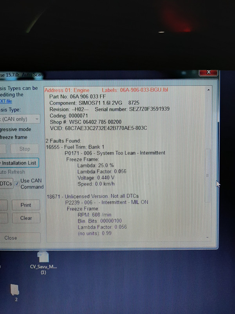Image resolution: width=235 pixels, height=314 pixels.
Task: Click 'Bin. Bits: 00000100' value
Action: tap(100, 221)
